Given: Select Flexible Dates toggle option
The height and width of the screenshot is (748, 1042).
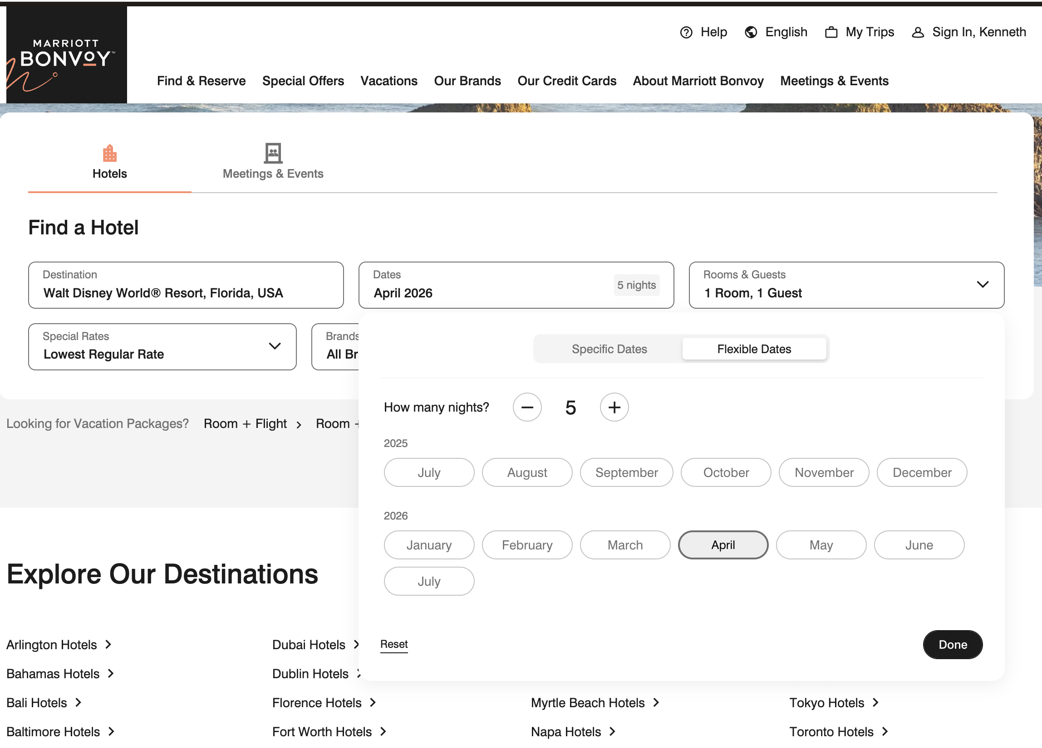Looking at the screenshot, I should (x=753, y=349).
